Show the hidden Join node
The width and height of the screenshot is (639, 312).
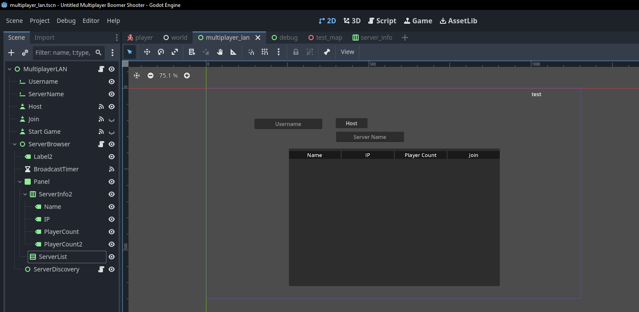point(112,120)
